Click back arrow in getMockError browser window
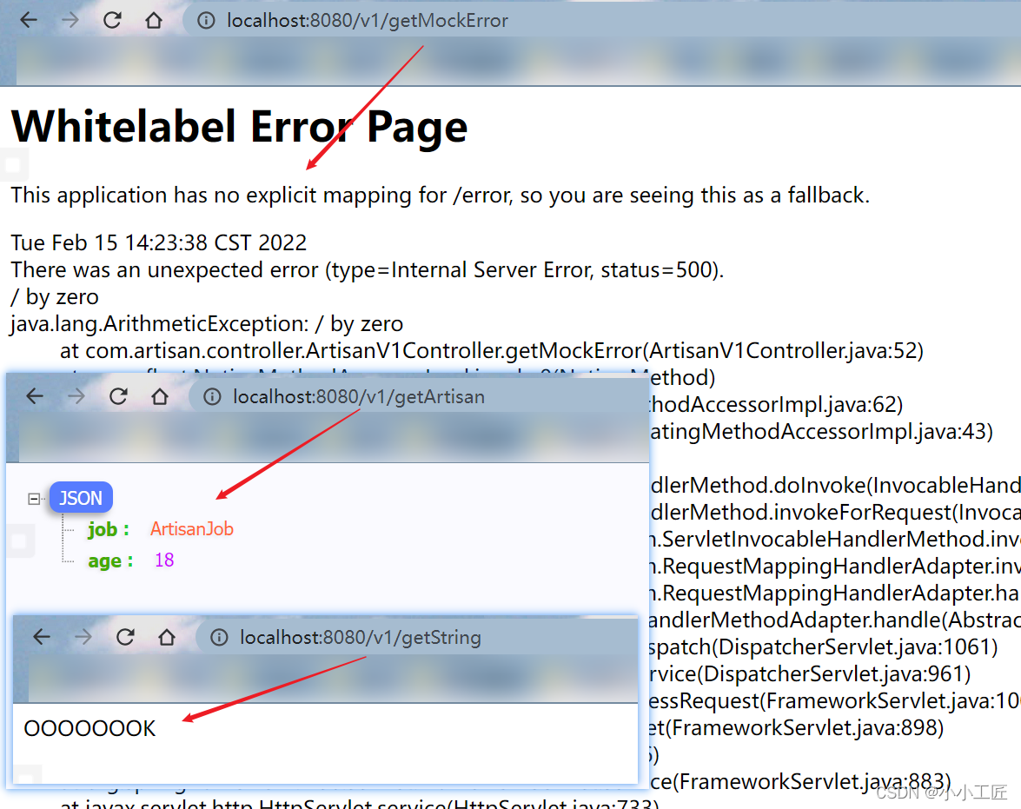 [29, 21]
